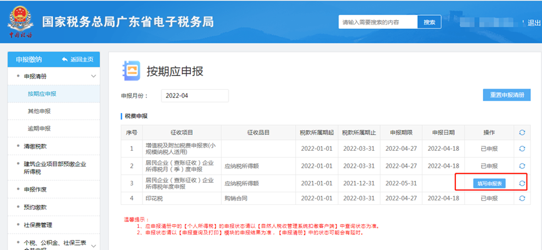
Task: Click 征收品目 column header
Action: (x=259, y=133)
